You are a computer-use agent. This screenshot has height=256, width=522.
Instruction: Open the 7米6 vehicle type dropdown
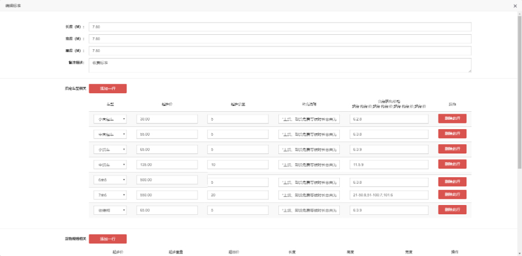click(x=110, y=195)
